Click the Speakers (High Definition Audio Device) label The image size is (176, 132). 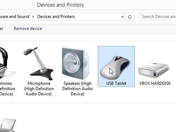coord(77,89)
